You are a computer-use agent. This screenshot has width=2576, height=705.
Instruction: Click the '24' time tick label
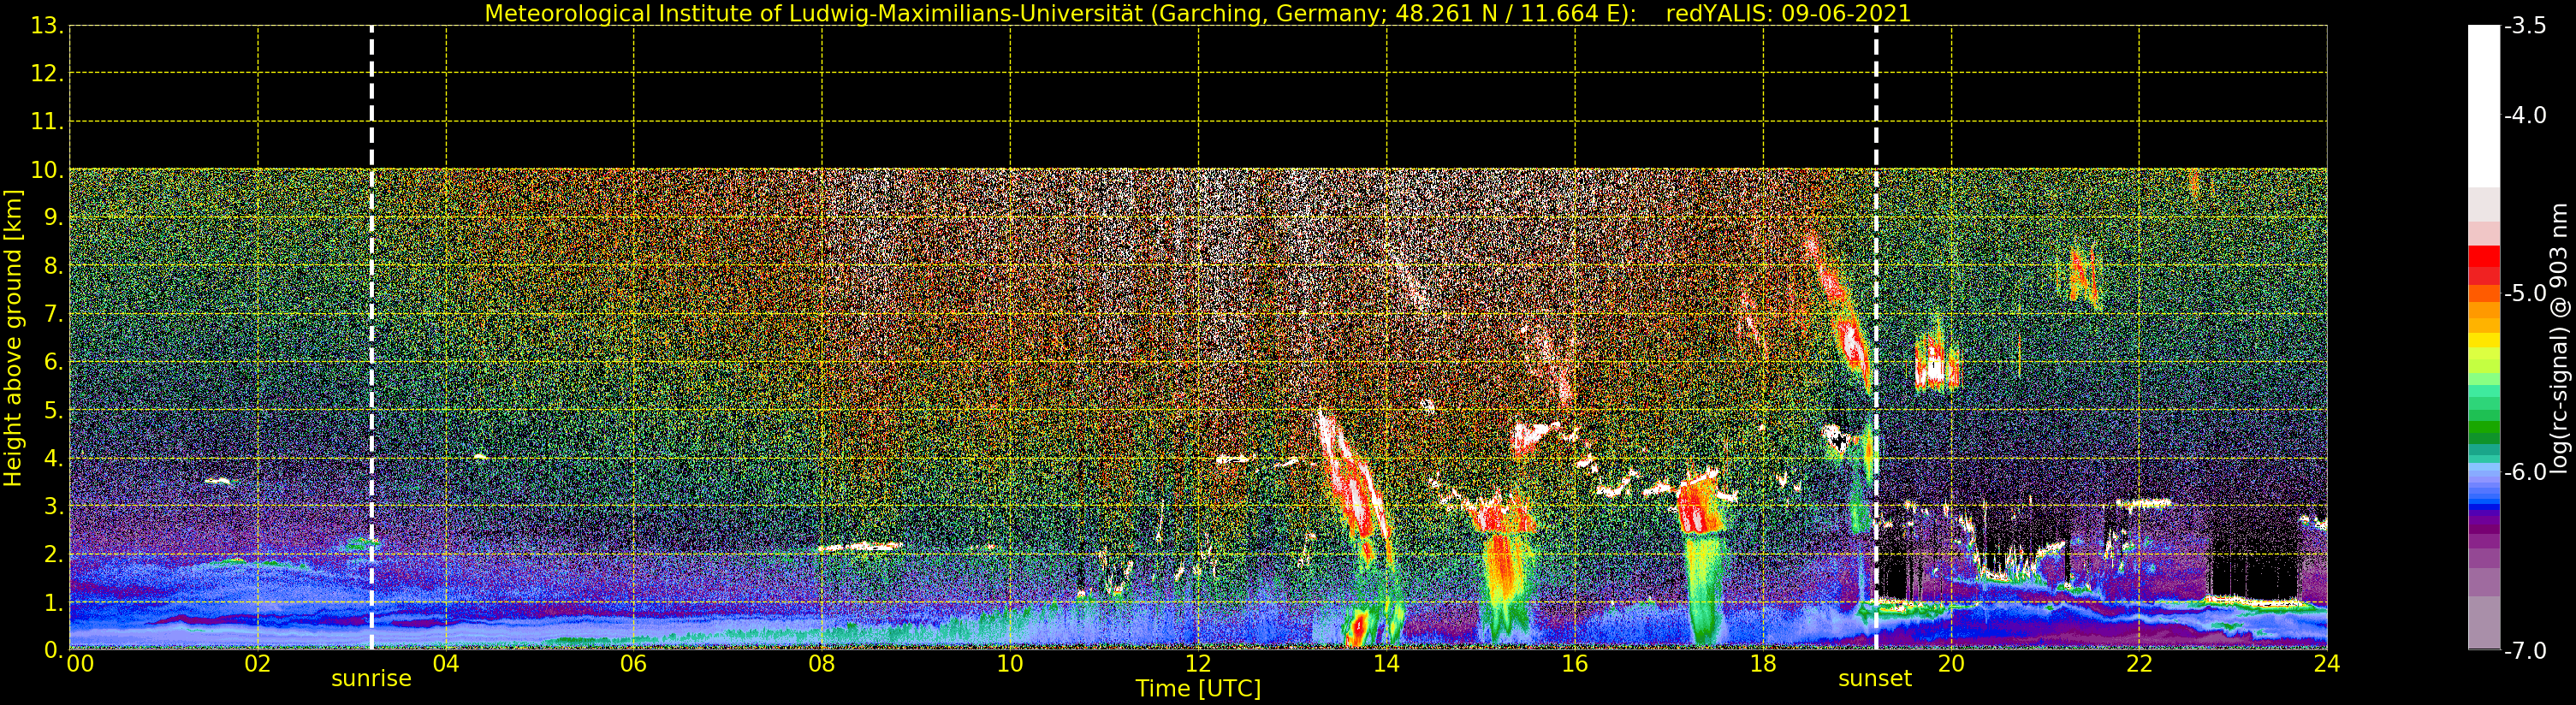tap(2327, 663)
